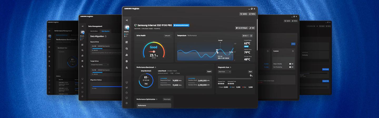Open the dashboard grid icon in front sidebar

click(127, 42)
